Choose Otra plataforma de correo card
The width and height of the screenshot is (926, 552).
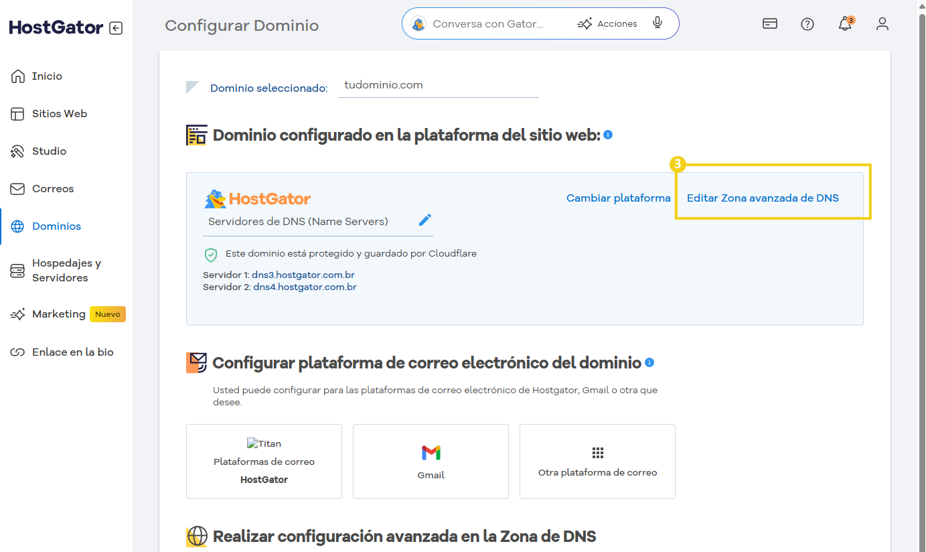tap(597, 462)
